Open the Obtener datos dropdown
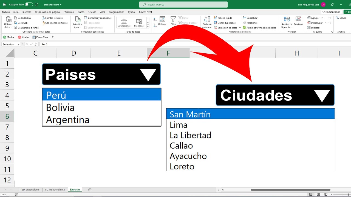The image size is (351, 197). (x=8, y=23)
